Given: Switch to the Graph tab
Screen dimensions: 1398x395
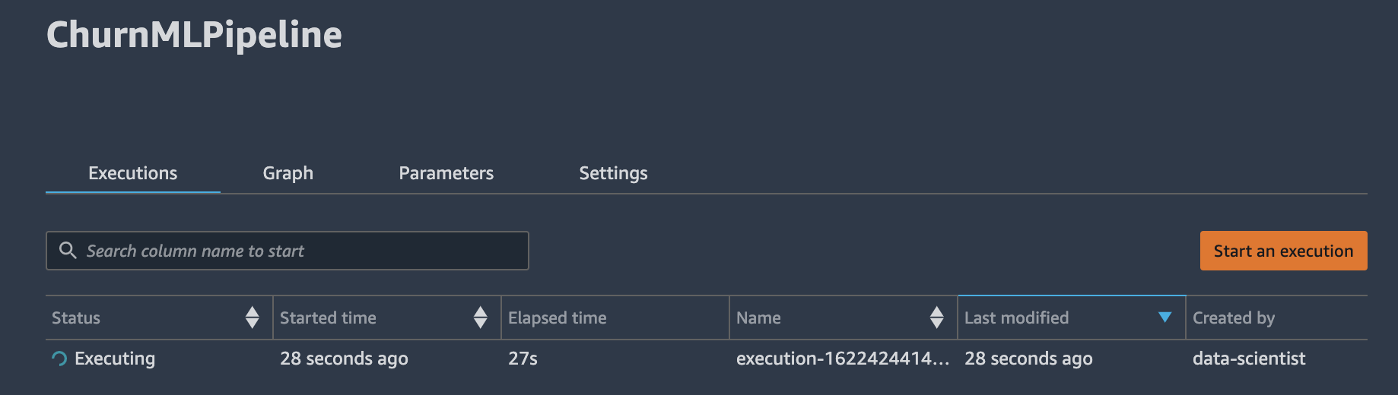Looking at the screenshot, I should [288, 173].
